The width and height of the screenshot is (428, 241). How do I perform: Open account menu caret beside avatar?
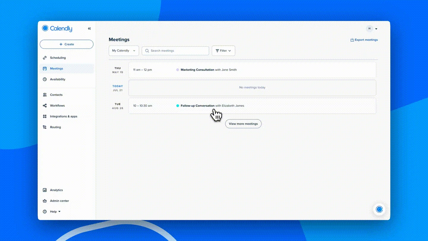point(376,29)
